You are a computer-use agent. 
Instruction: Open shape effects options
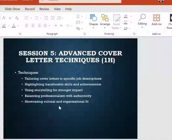click(x=126, y=28)
